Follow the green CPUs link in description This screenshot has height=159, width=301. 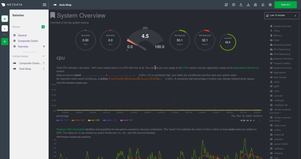click(186, 68)
